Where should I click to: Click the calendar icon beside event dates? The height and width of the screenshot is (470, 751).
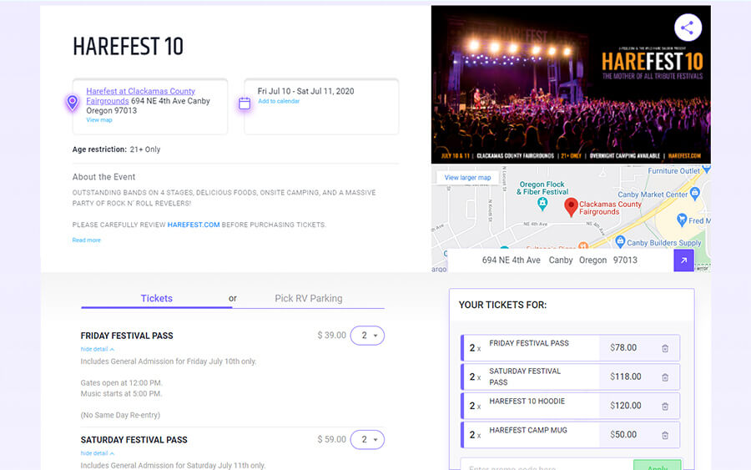244,103
